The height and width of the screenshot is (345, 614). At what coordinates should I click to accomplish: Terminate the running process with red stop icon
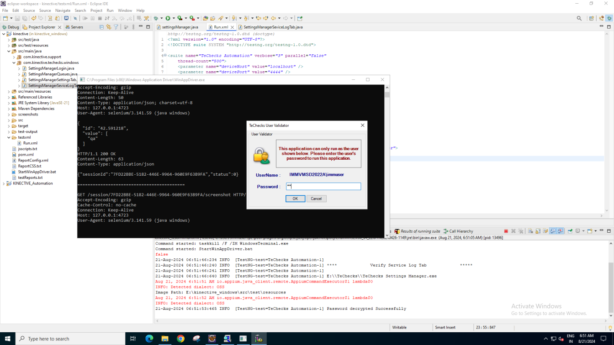pyautogui.click(x=506, y=231)
